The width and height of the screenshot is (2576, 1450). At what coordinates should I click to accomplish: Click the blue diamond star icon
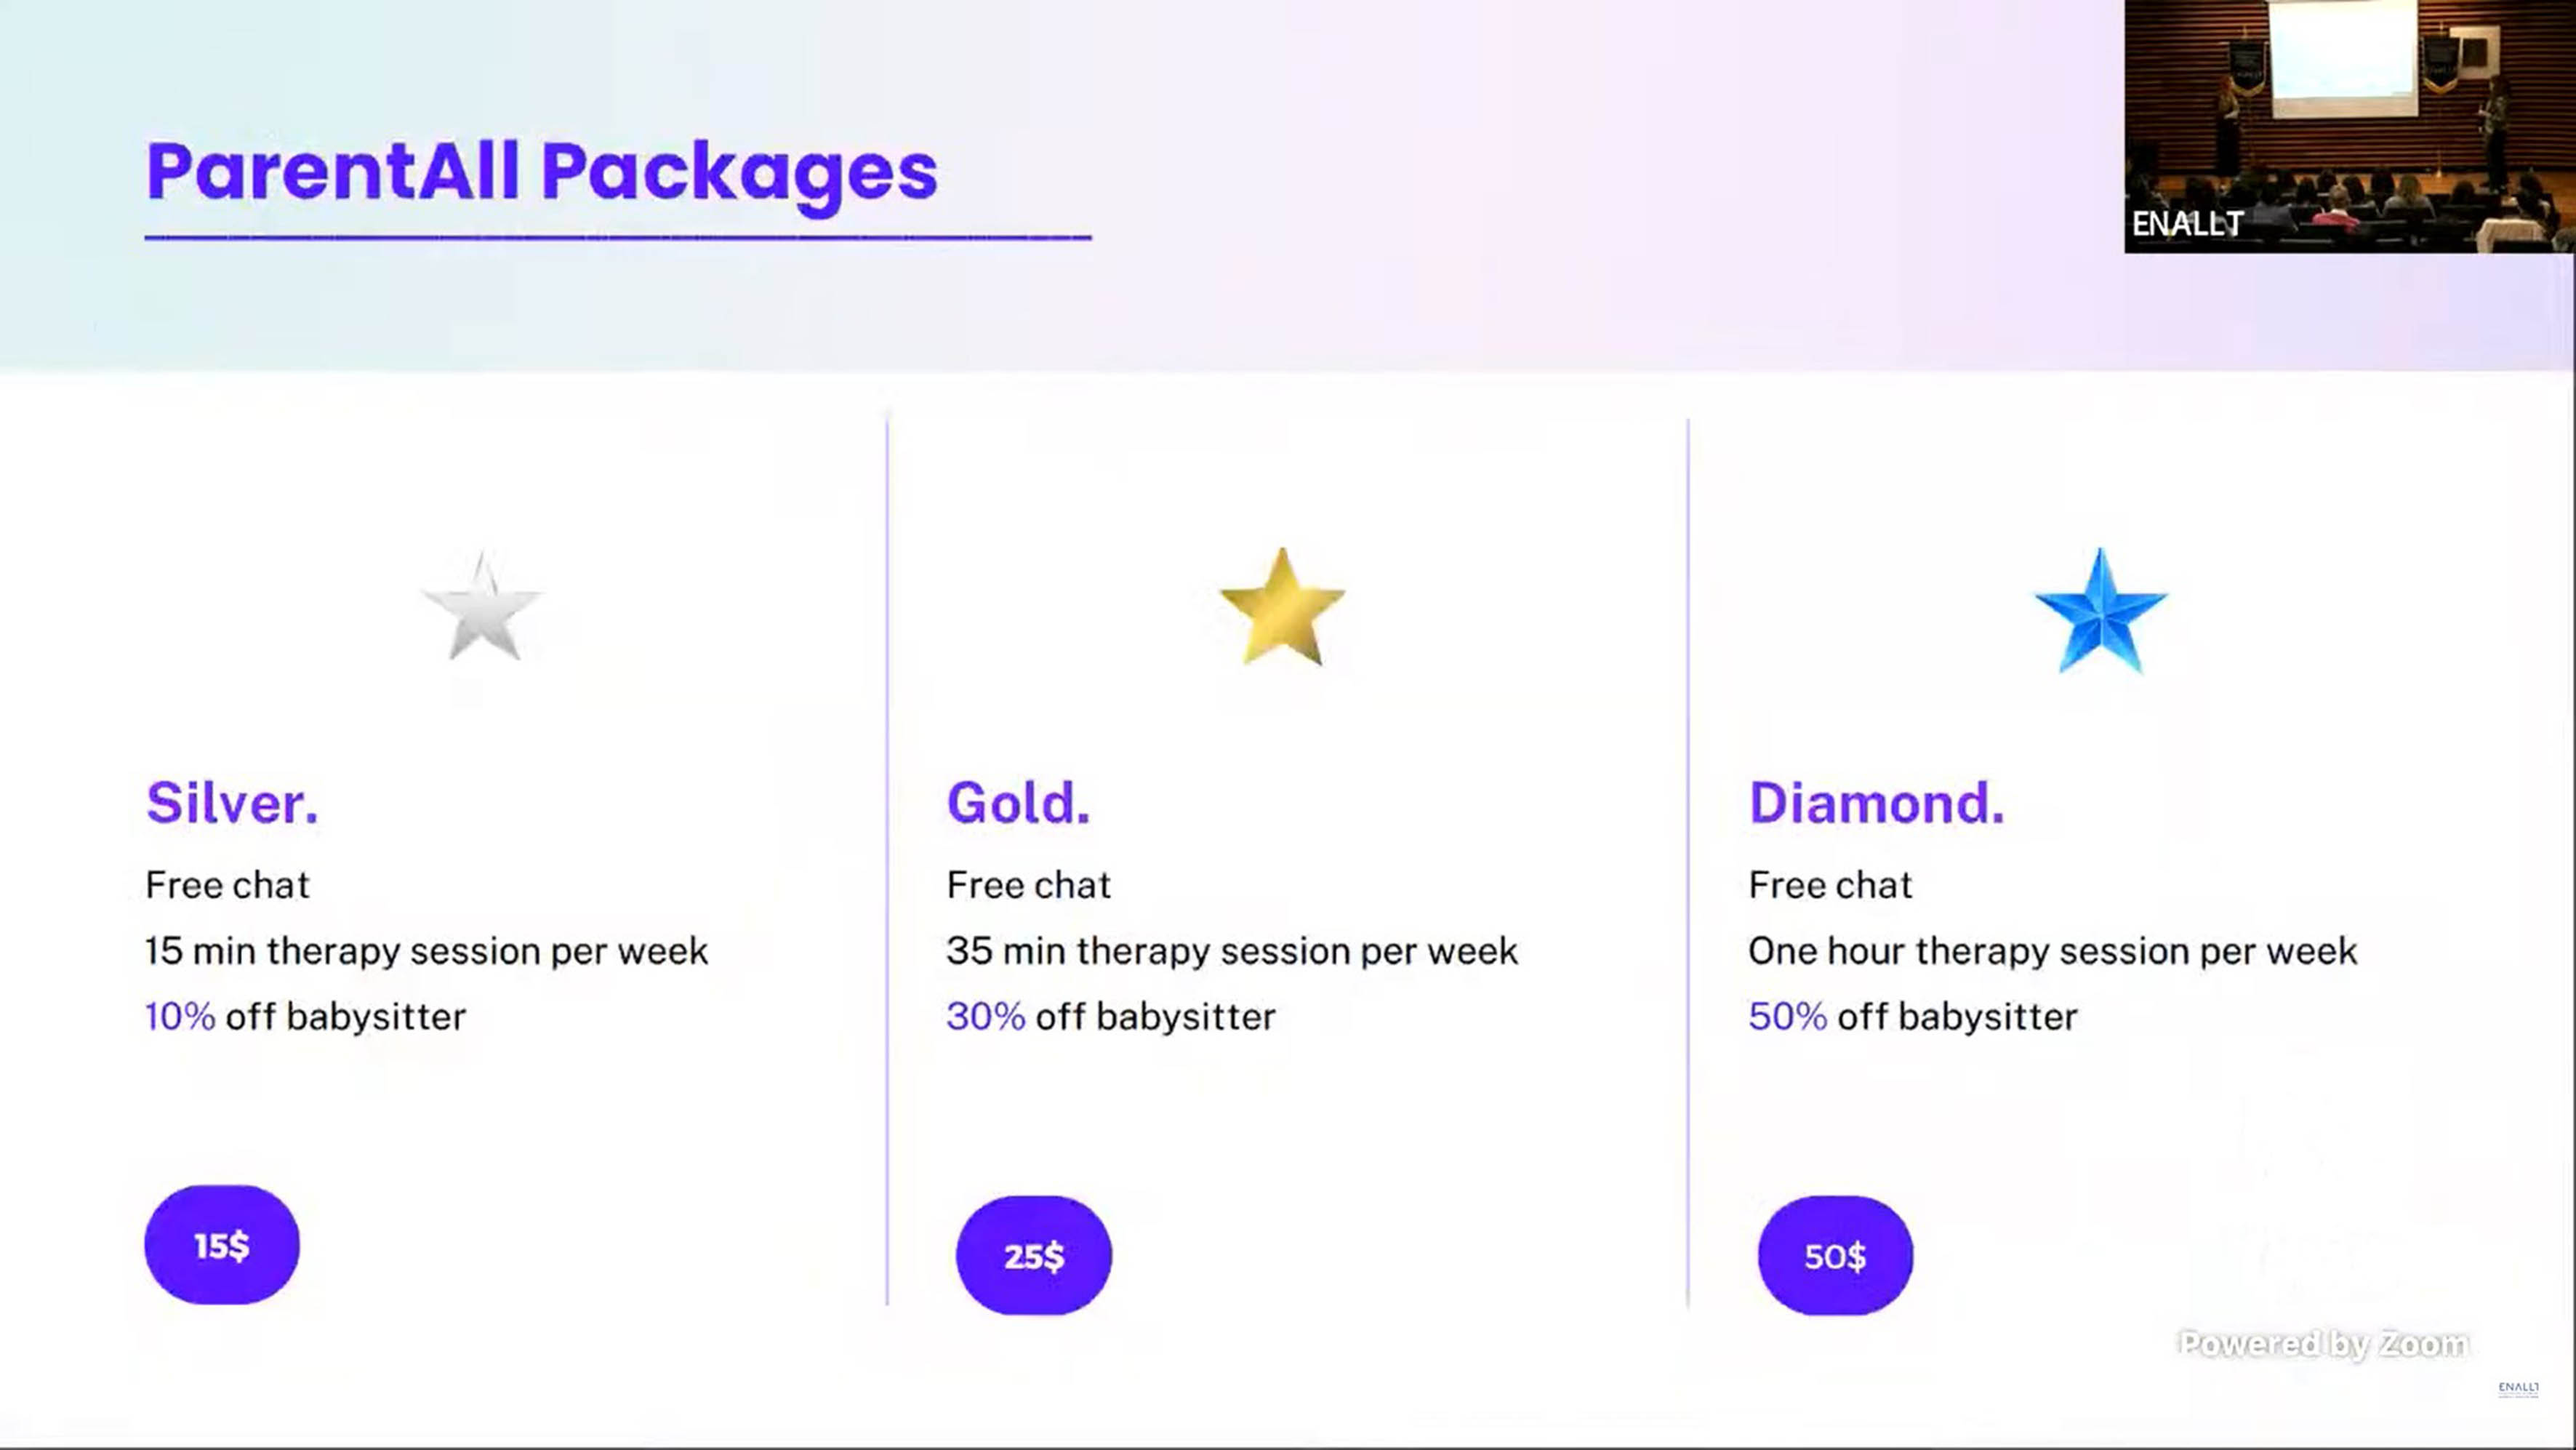(2101, 610)
